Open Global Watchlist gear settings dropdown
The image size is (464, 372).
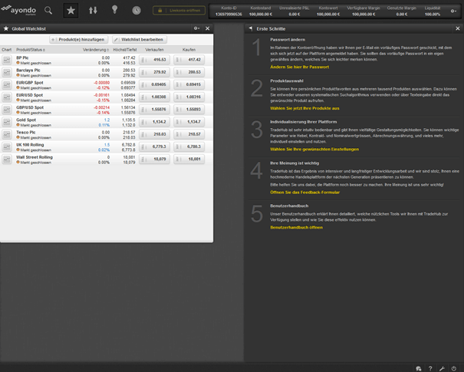pyautogui.click(x=196, y=28)
